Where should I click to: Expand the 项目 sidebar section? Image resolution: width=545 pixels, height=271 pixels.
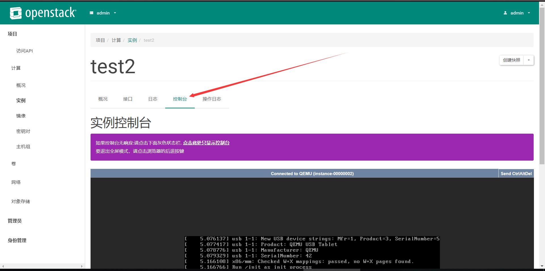(12, 34)
